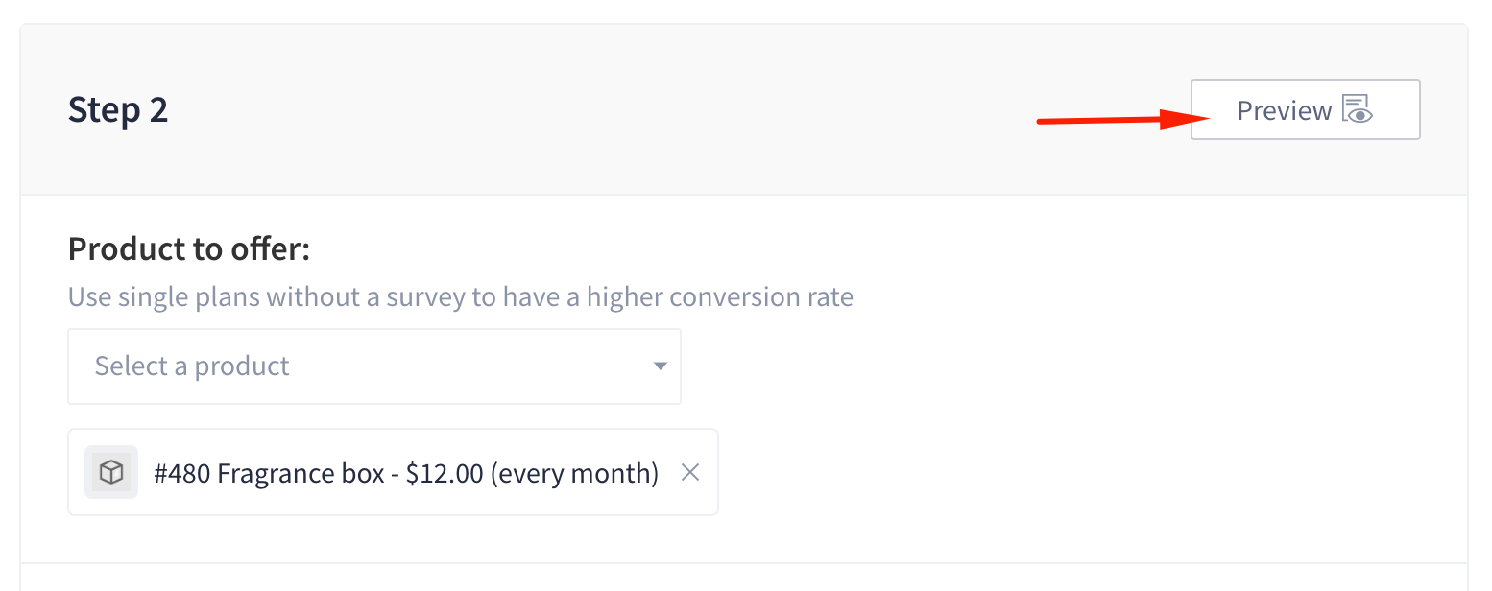Image resolution: width=1492 pixels, height=591 pixels.
Task: Remove the #480 Fragrance box product
Action: (x=689, y=472)
